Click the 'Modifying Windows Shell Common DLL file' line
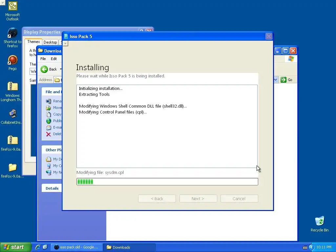 [133, 106]
